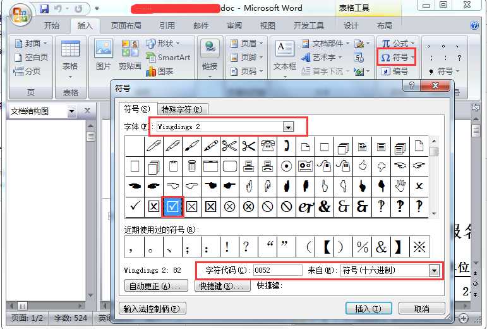Click the 图片 picture icon

click(104, 48)
